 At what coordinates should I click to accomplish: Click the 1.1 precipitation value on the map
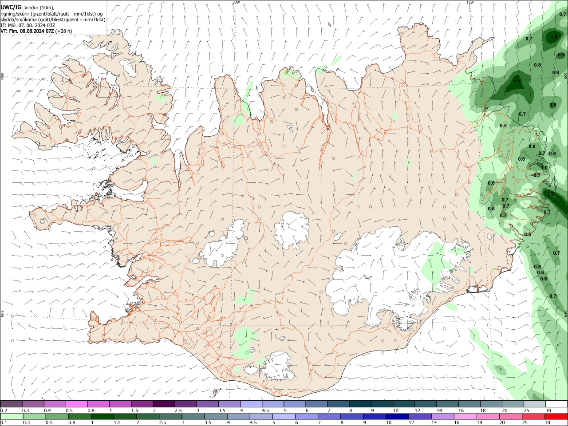pos(517,82)
